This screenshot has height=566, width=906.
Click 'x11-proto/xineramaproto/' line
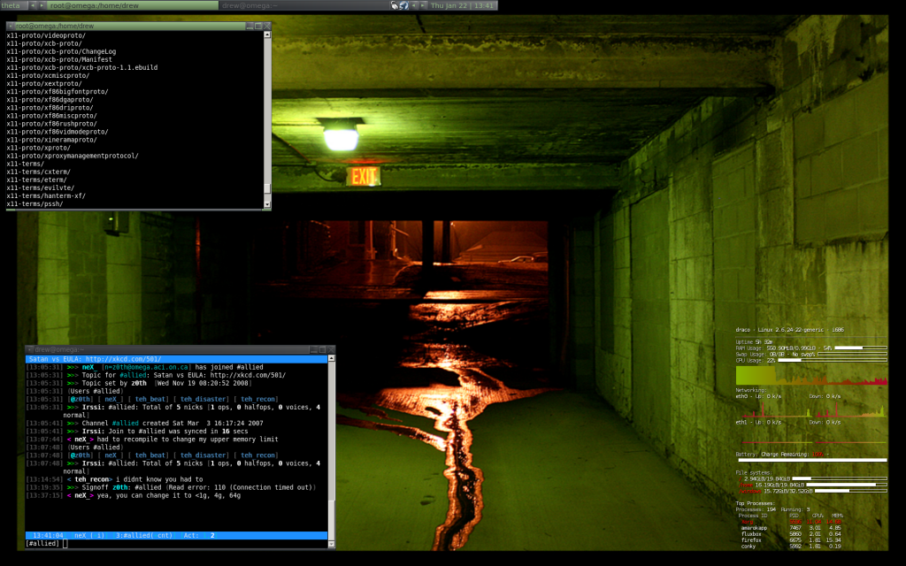point(51,140)
